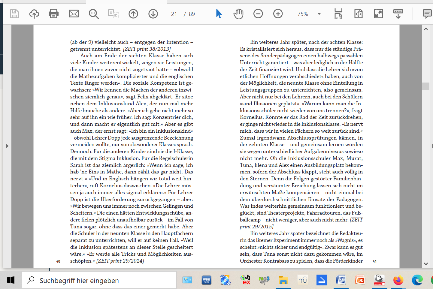Enter full screen view mode

click(378, 14)
